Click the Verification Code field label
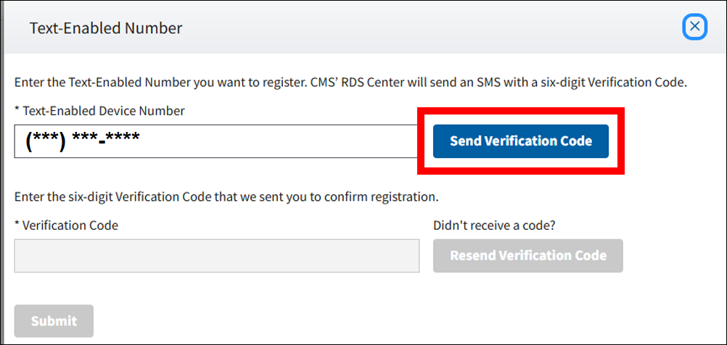 pyautogui.click(x=70, y=225)
